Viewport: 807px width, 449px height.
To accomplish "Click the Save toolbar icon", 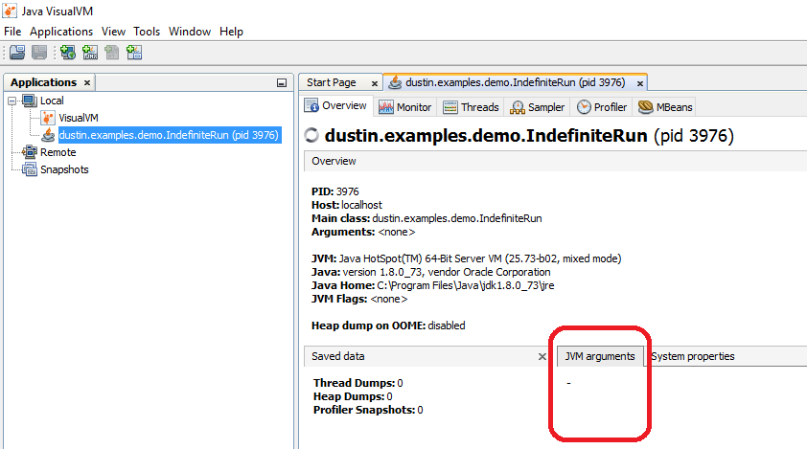I will [x=39, y=52].
